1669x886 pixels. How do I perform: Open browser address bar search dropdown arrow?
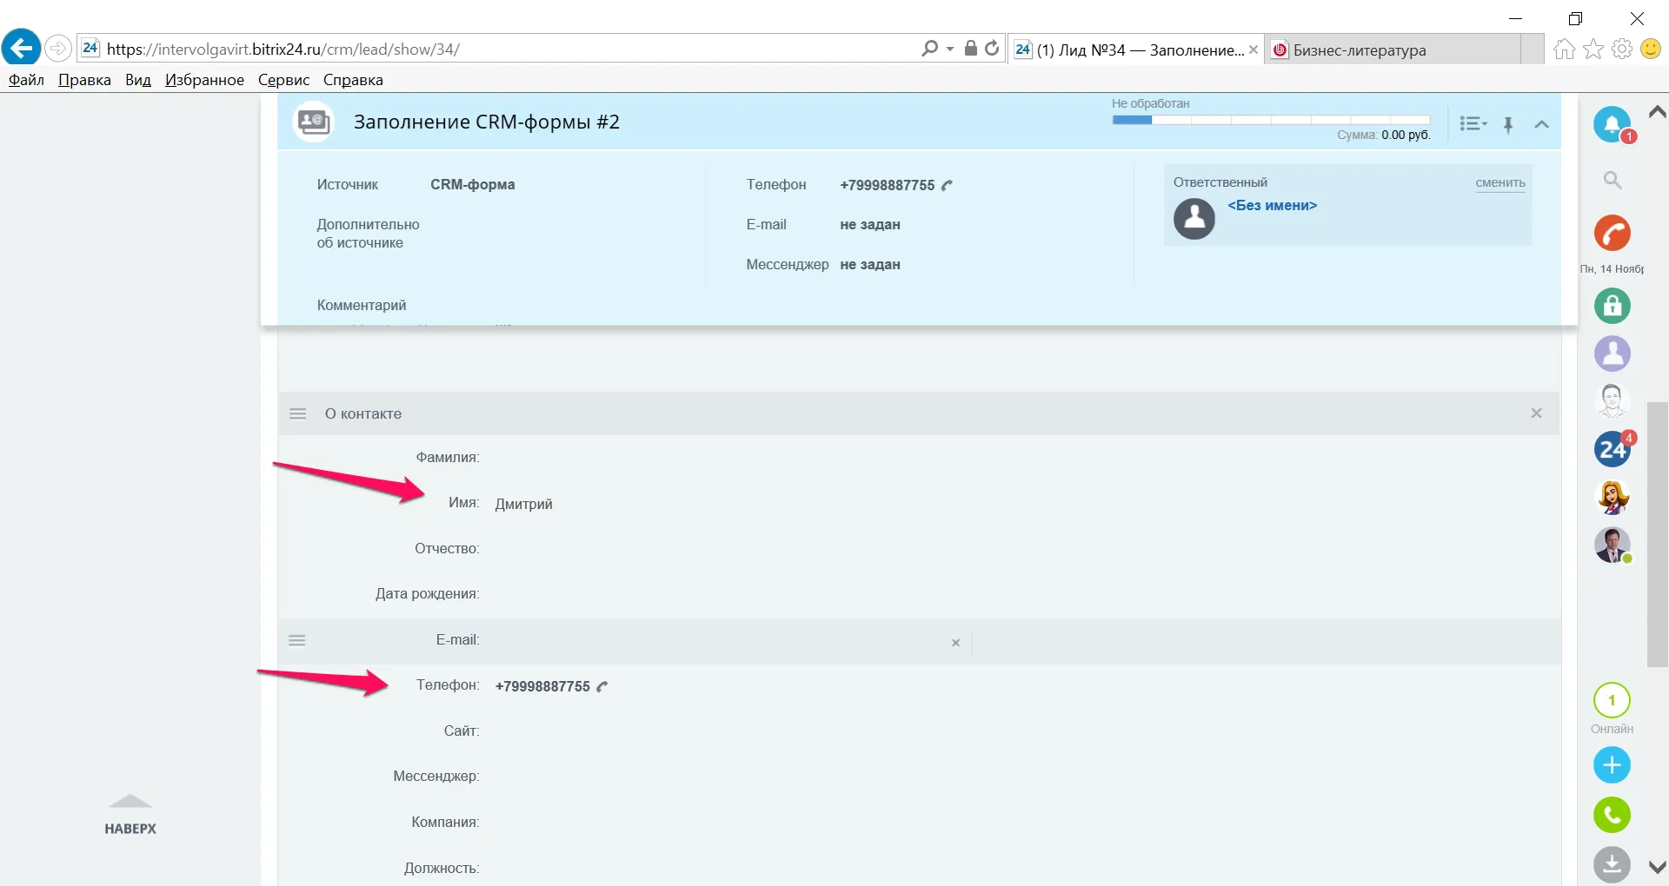click(949, 50)
